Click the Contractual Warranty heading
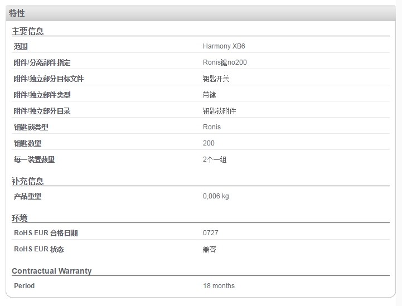 pyautogui.click(x=51, y=271)
